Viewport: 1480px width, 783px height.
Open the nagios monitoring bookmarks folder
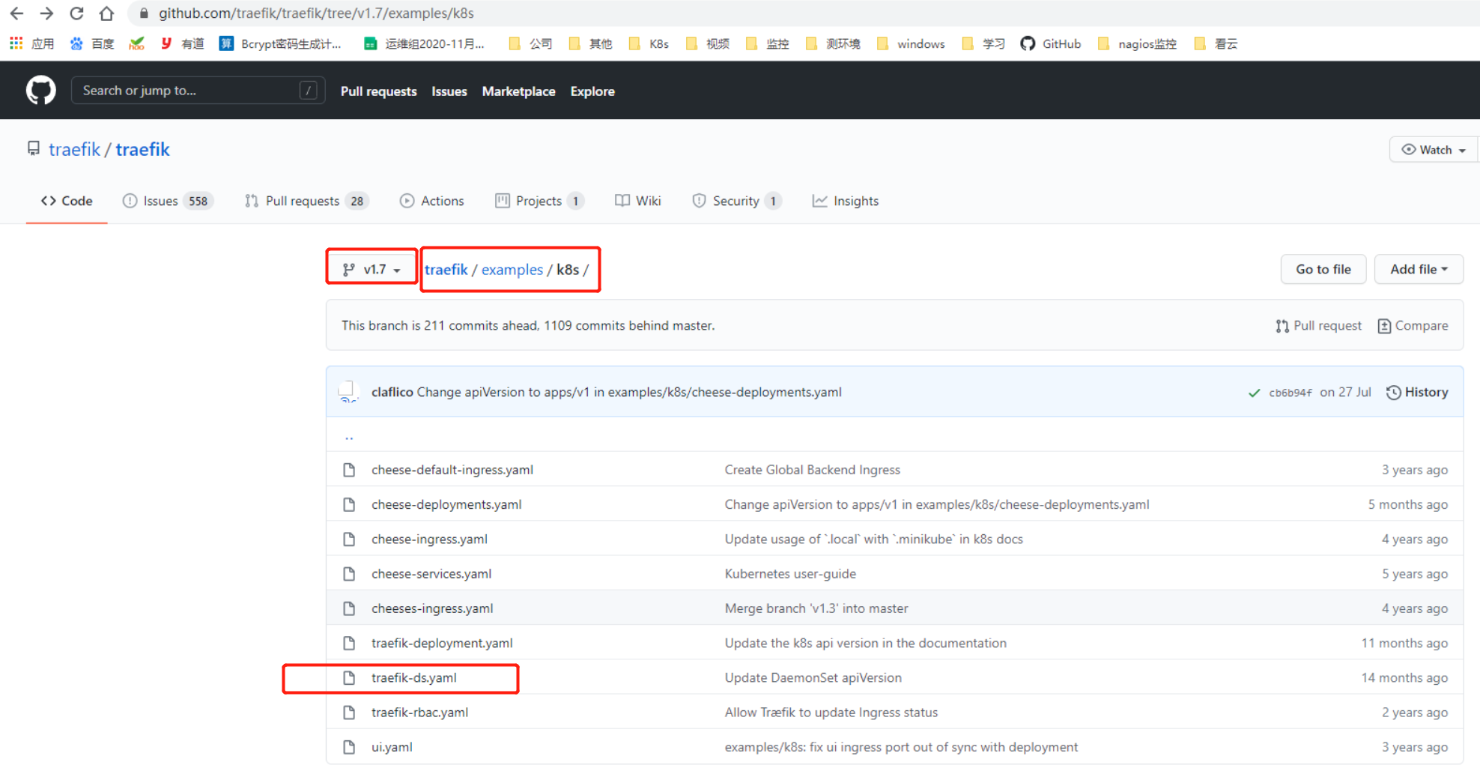[x=1137, y=43]
